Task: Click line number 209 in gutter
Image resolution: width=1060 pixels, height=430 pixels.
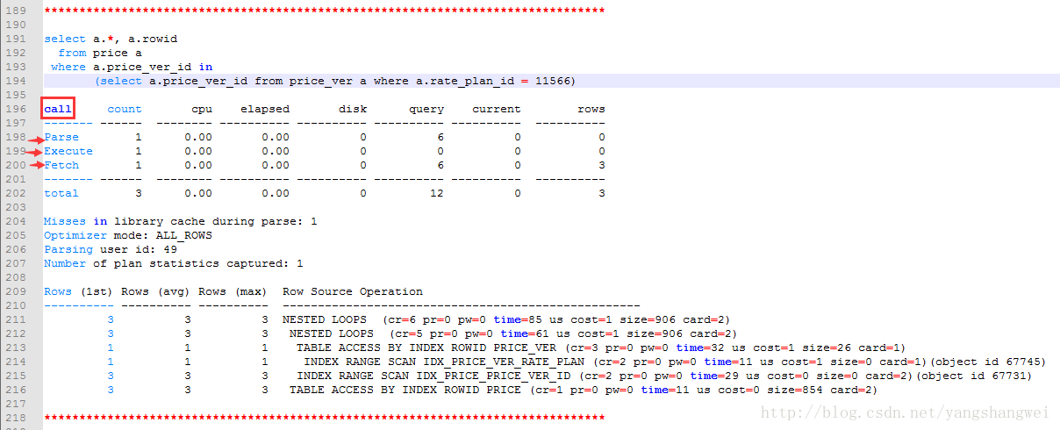Action: coord(17,291)
